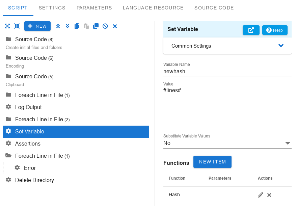Viewport: 296px width, 206px height.
Task: Collapse the open Foreach Line in File folder
Action: point(8,156)
